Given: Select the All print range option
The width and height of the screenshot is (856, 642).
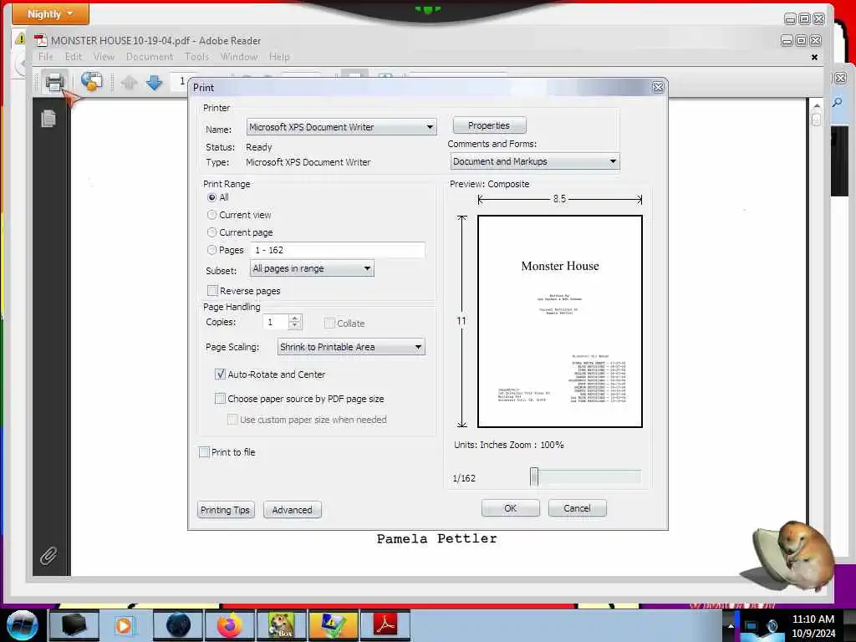Looking at the screenshot, I should (211, 197).
